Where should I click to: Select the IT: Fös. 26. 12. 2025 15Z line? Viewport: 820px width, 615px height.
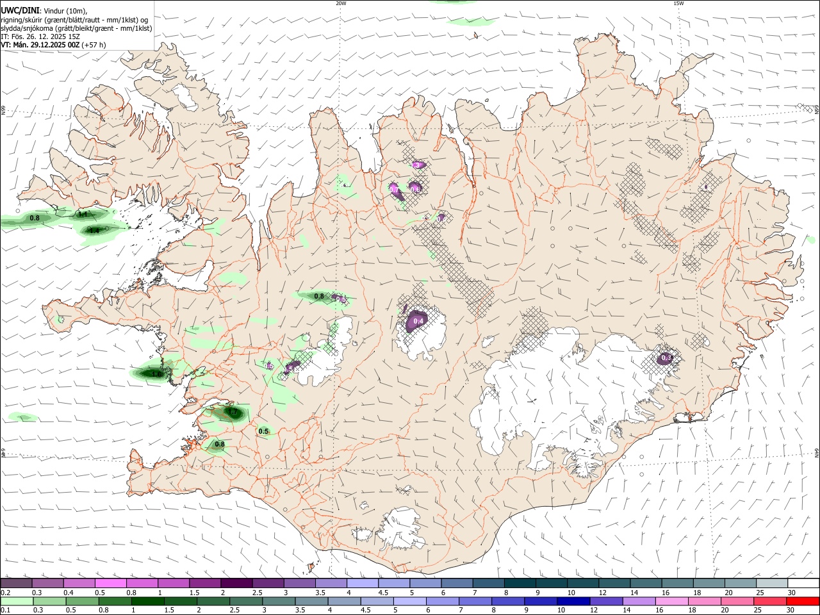(41, 37)
